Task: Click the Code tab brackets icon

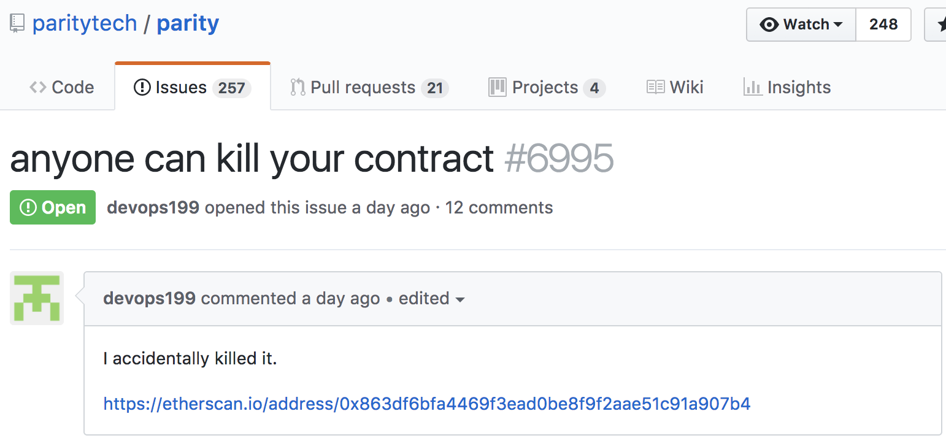Action: pos(37,88)
